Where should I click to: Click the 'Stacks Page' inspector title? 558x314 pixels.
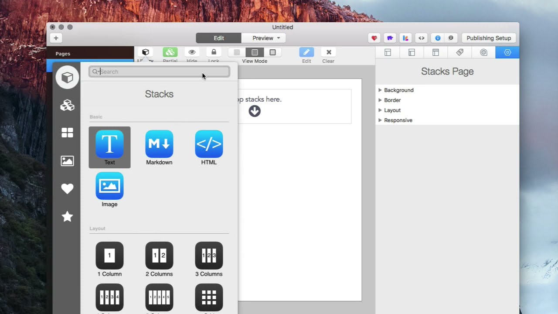(447, 72)
